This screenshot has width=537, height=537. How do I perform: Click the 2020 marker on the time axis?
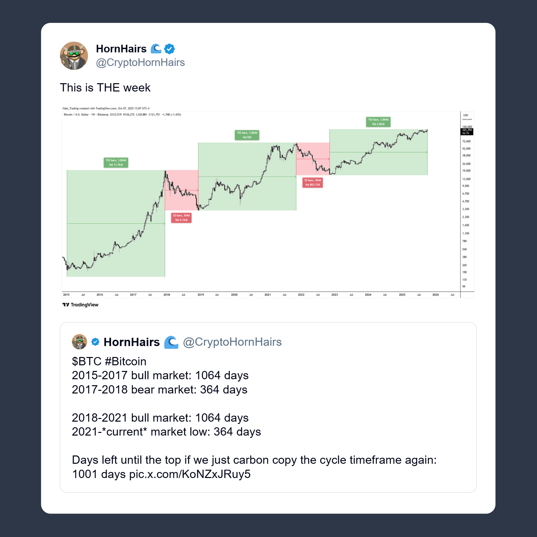click(x=234, y=295)
